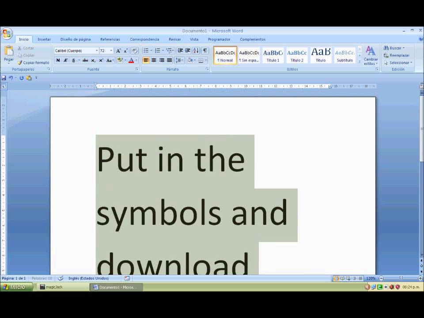Click spelling check icon in status bar

tap(61, 278)
